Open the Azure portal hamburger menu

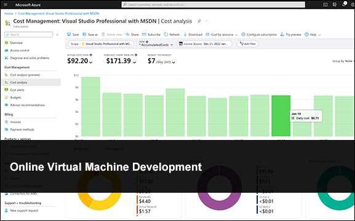pos(6,4)
